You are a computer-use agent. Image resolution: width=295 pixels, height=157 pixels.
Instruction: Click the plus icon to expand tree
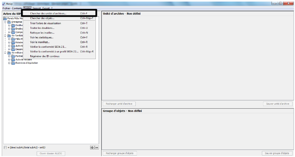(x=92, y=147)
